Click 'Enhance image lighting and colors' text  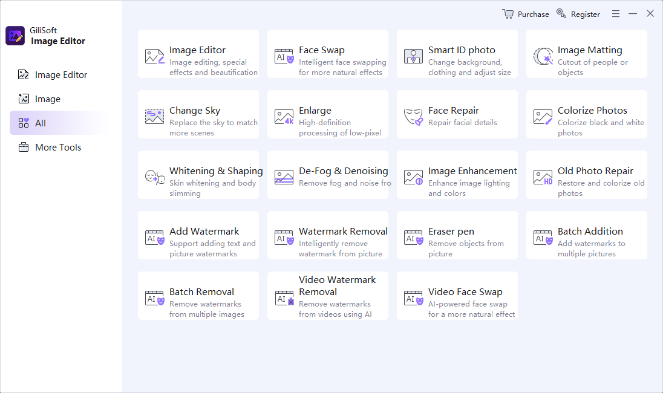tap(469, 188)
